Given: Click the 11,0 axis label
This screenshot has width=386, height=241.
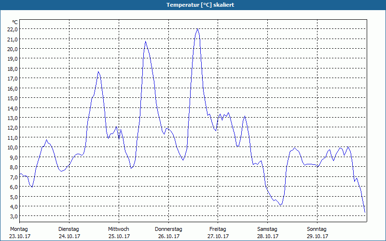Looking at the screenshot, I should point(13,137).
